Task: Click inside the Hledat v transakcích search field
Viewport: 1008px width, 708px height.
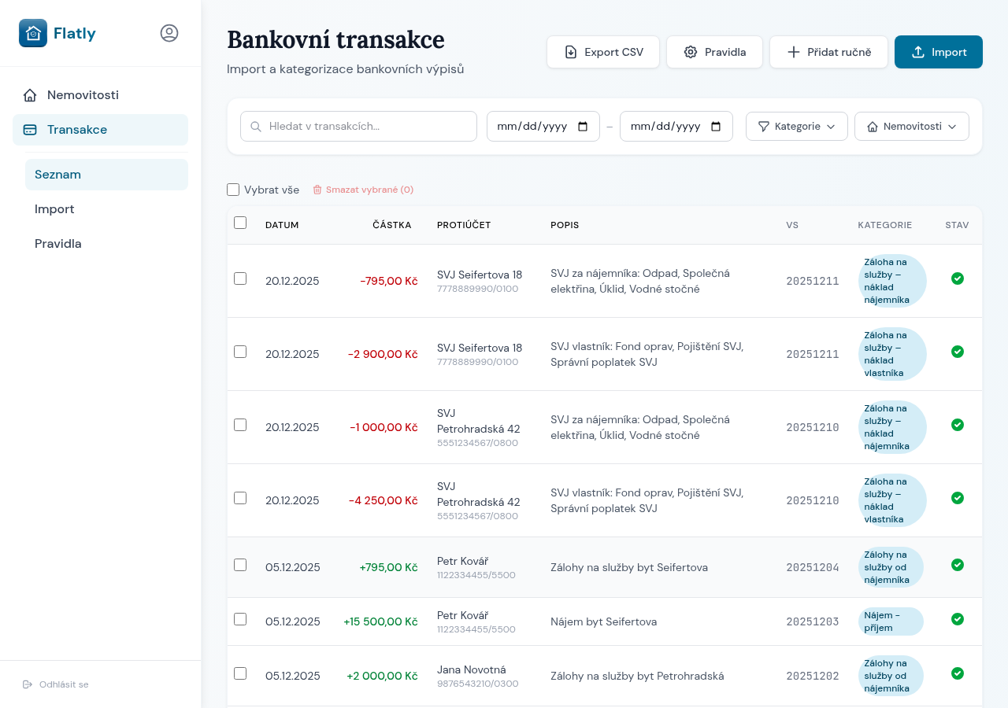Action: tap(358, 126)
